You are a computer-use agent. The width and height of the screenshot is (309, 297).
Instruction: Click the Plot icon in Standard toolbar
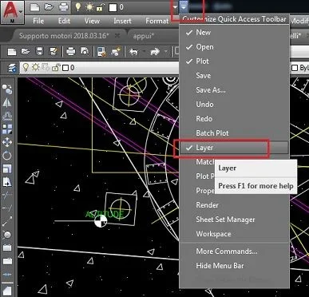[x=71, y=51]
